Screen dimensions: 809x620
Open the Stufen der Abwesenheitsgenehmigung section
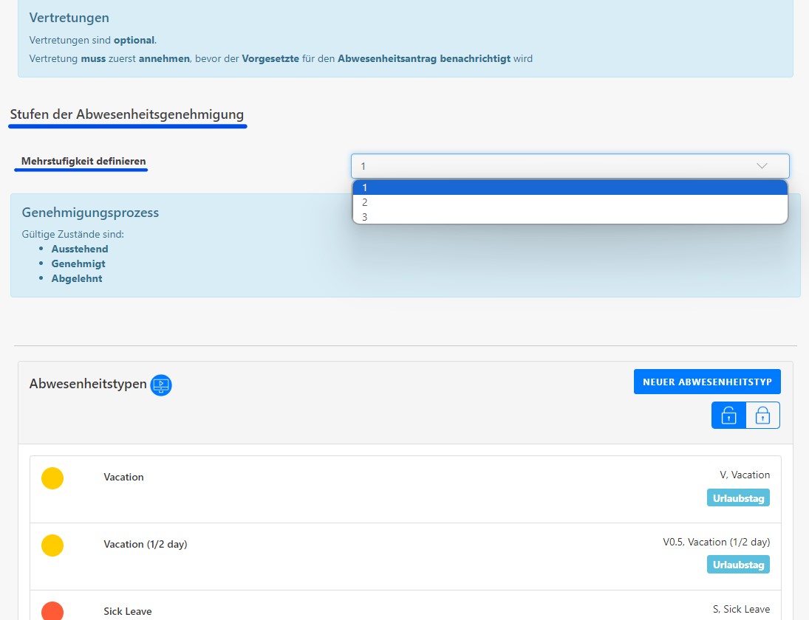tap(127, 114)
